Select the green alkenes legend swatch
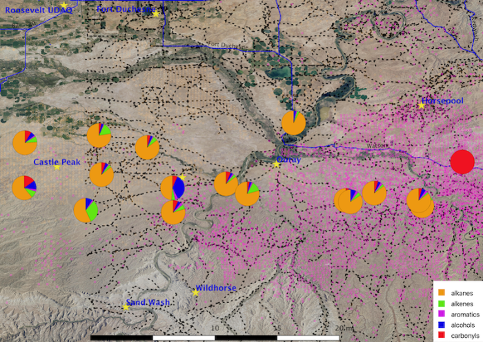Screen dimensions: 483x342 click(x=440, y=303)
